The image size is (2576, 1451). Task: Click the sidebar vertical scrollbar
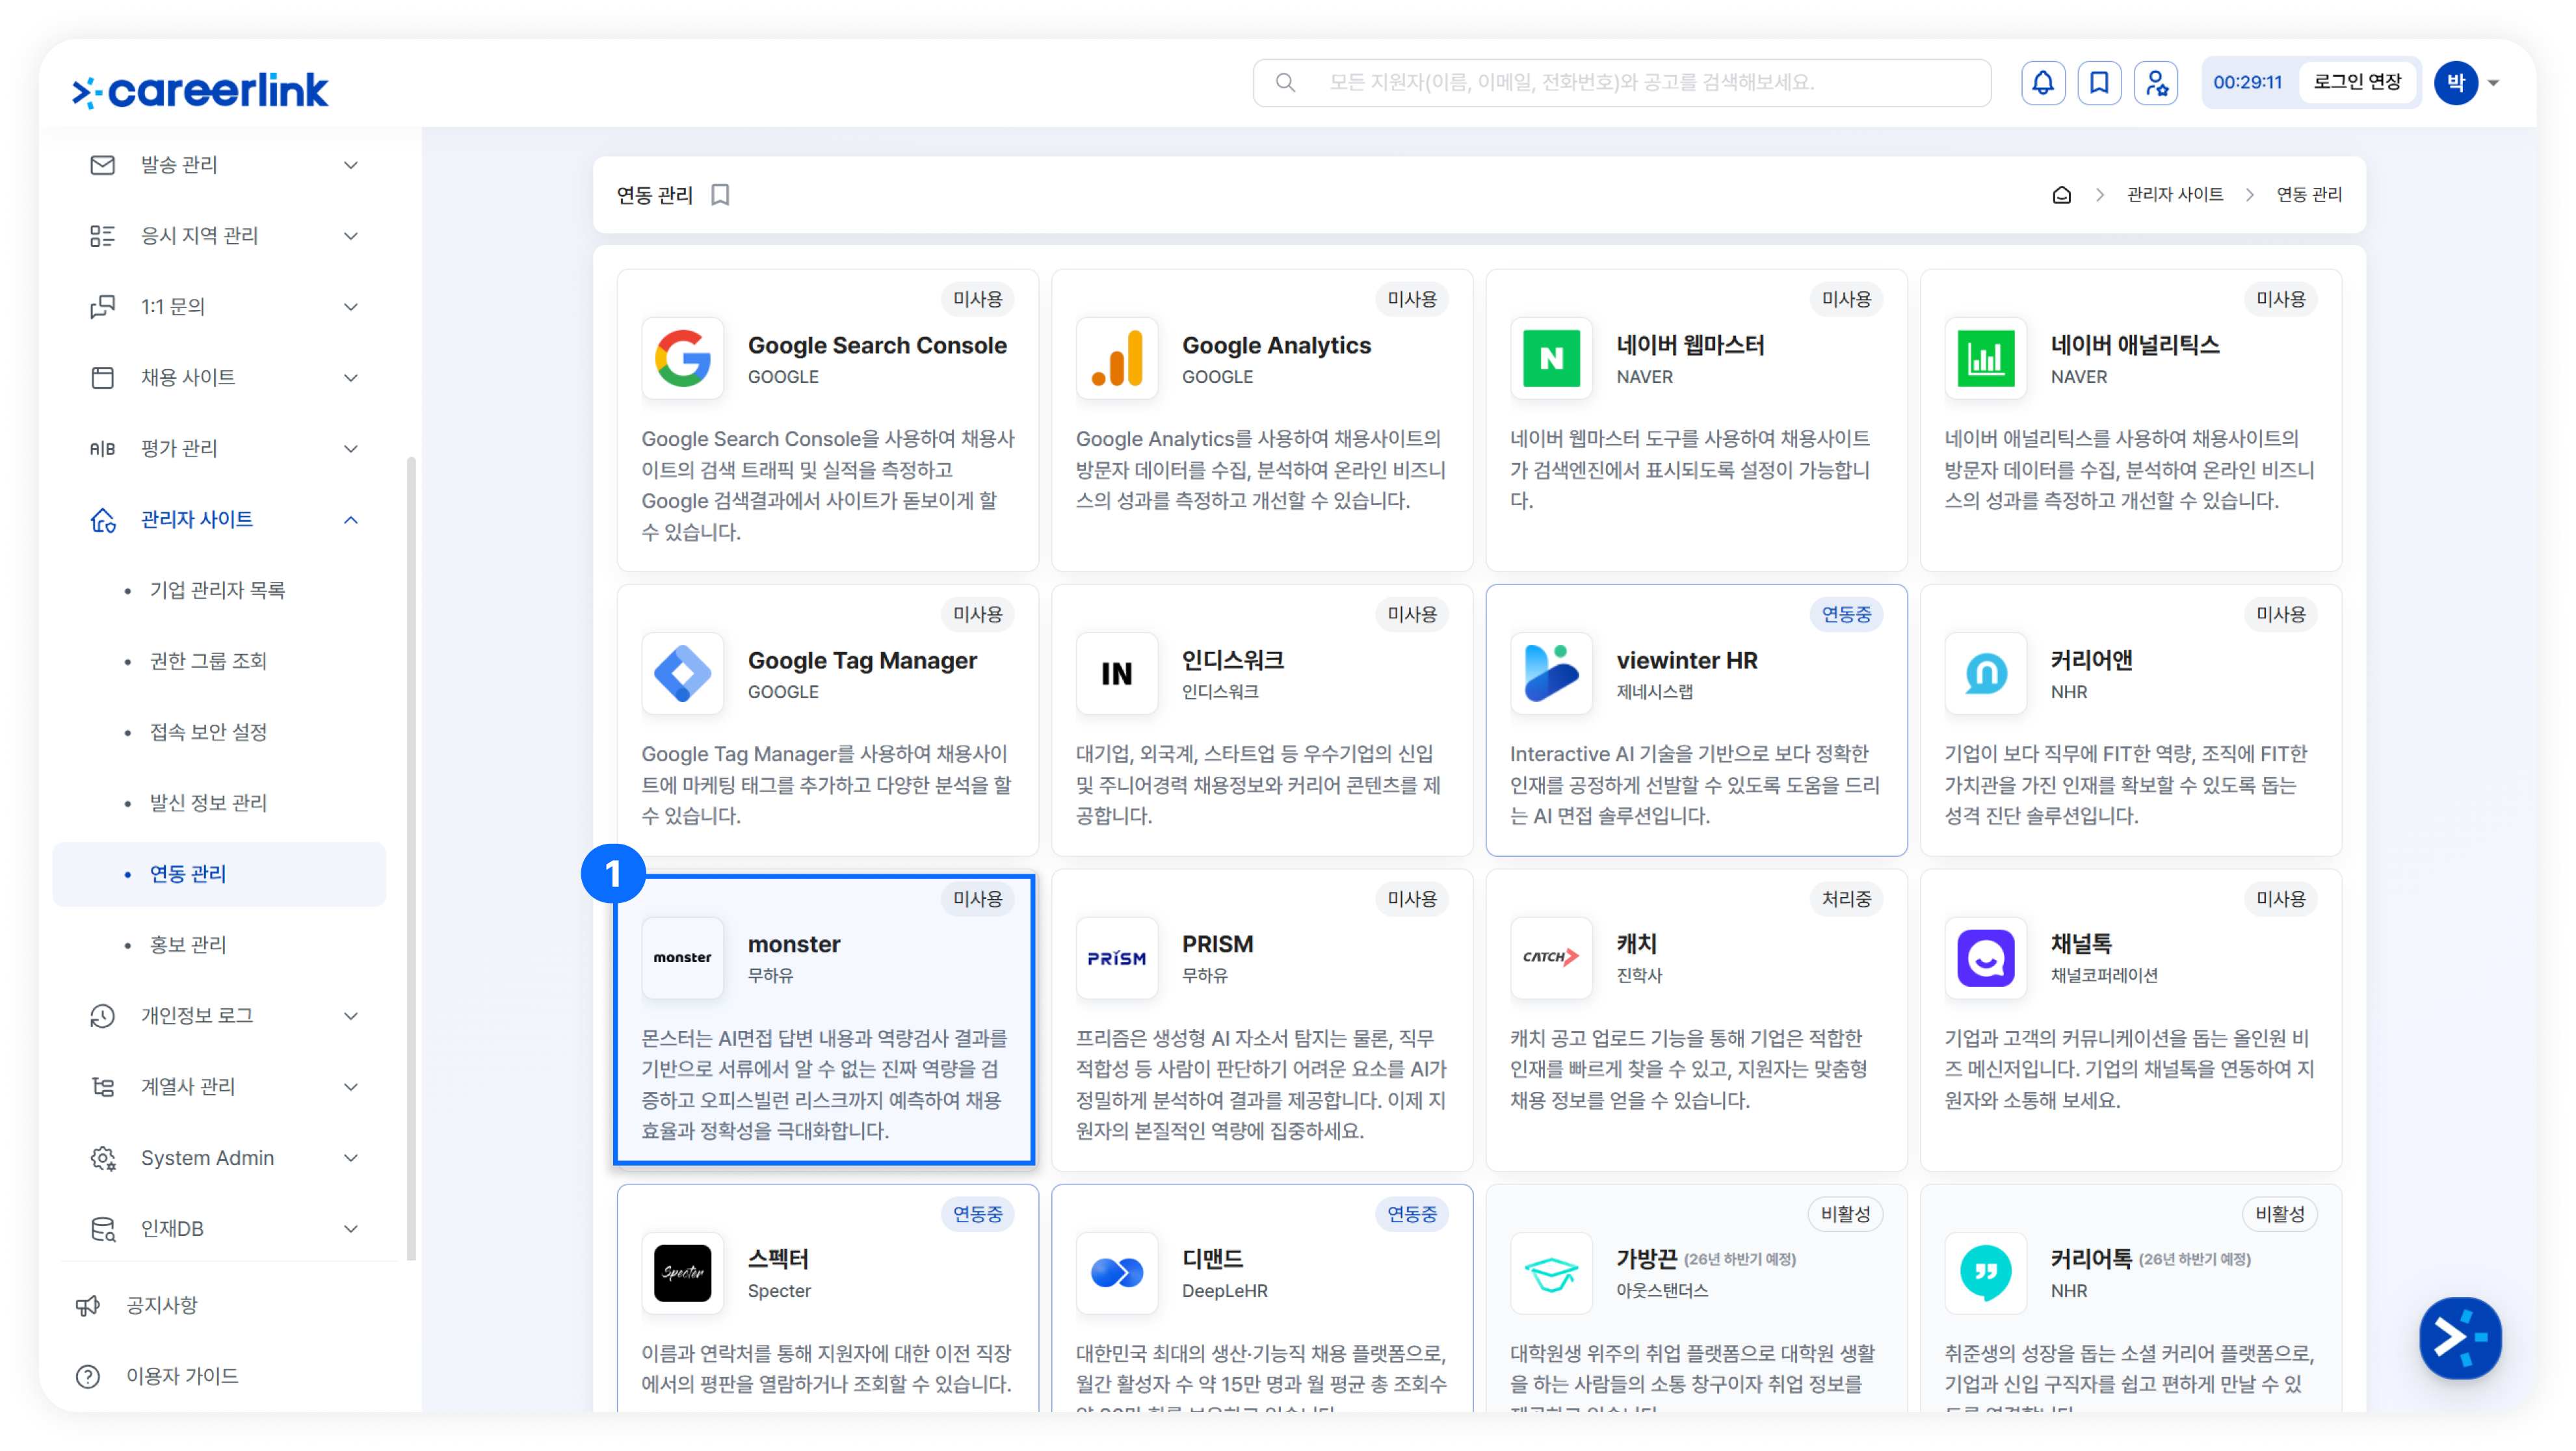[x=411, y=858]
